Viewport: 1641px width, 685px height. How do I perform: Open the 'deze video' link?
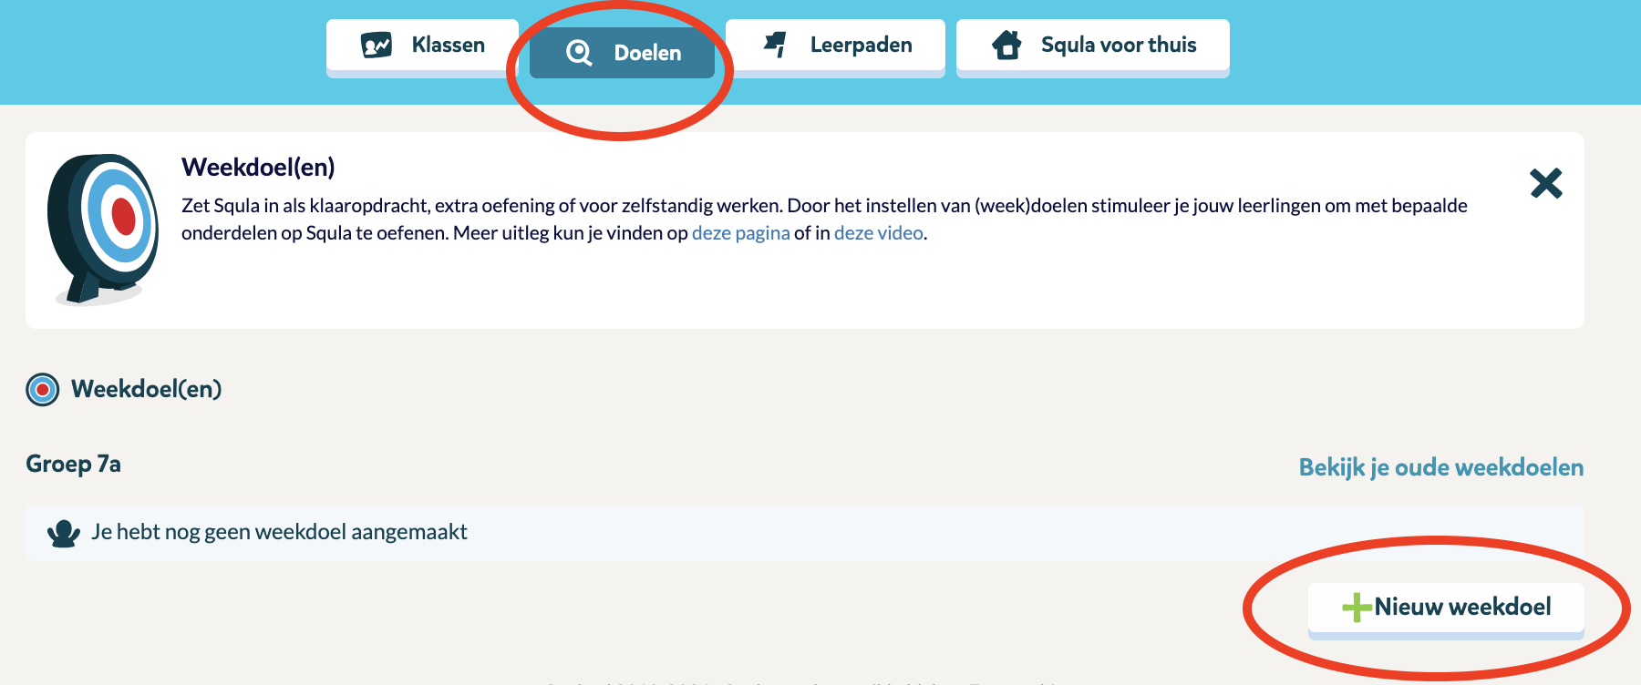[878, 233]
